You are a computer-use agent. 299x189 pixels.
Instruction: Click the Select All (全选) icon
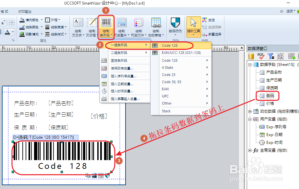pyautogui.click(x=205, y=20)
